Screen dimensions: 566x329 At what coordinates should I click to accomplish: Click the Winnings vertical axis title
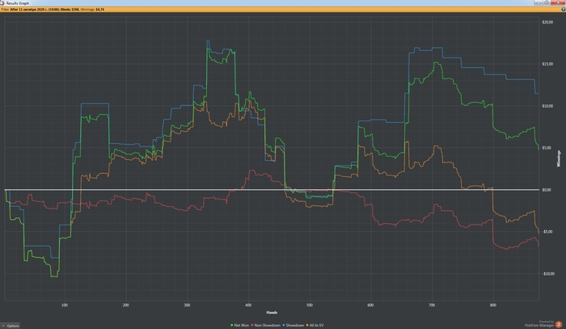559,158
